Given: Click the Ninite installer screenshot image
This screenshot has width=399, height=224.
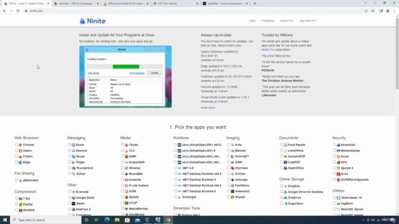Looking at the screenshot, I should tap(125, 77).
